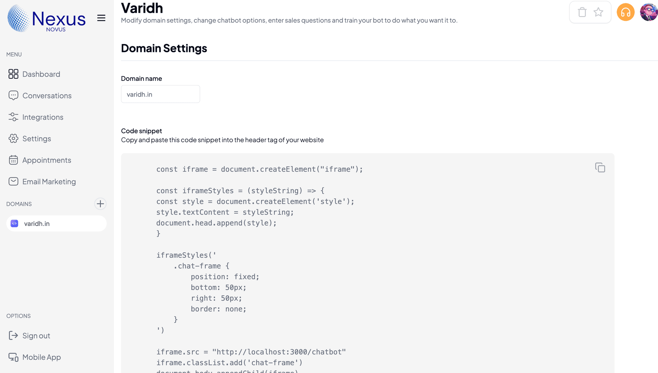Open the Dashboard menu item
Screen dimensions: 658x373
pos(41,74)
